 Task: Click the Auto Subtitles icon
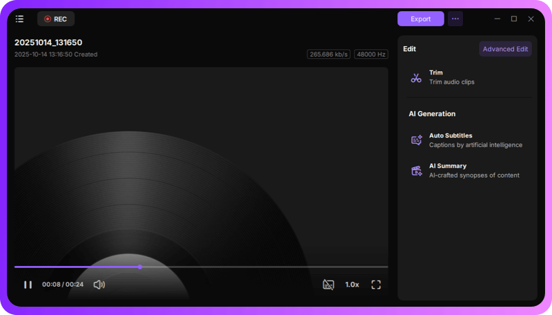coord(416,140)
